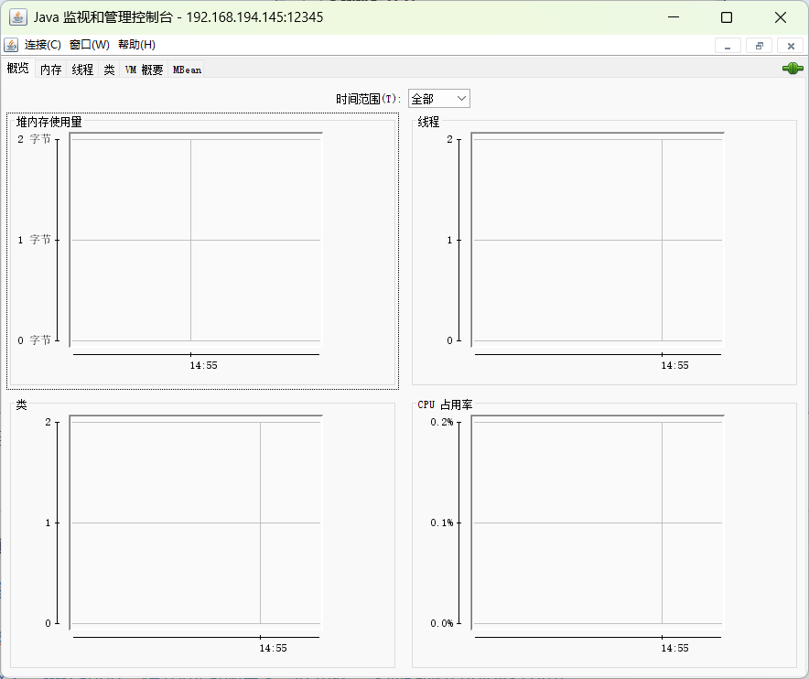Viewport: 809px width, 679px height.
Task: Click the 0.0% axis label
Action: pyautogui.click(x=442, y=623)
